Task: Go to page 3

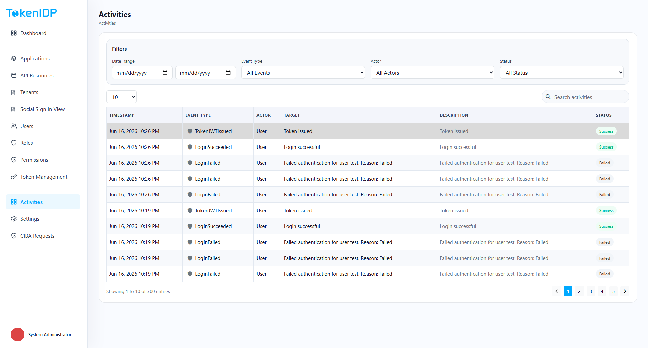Action: tap(591, 291)
